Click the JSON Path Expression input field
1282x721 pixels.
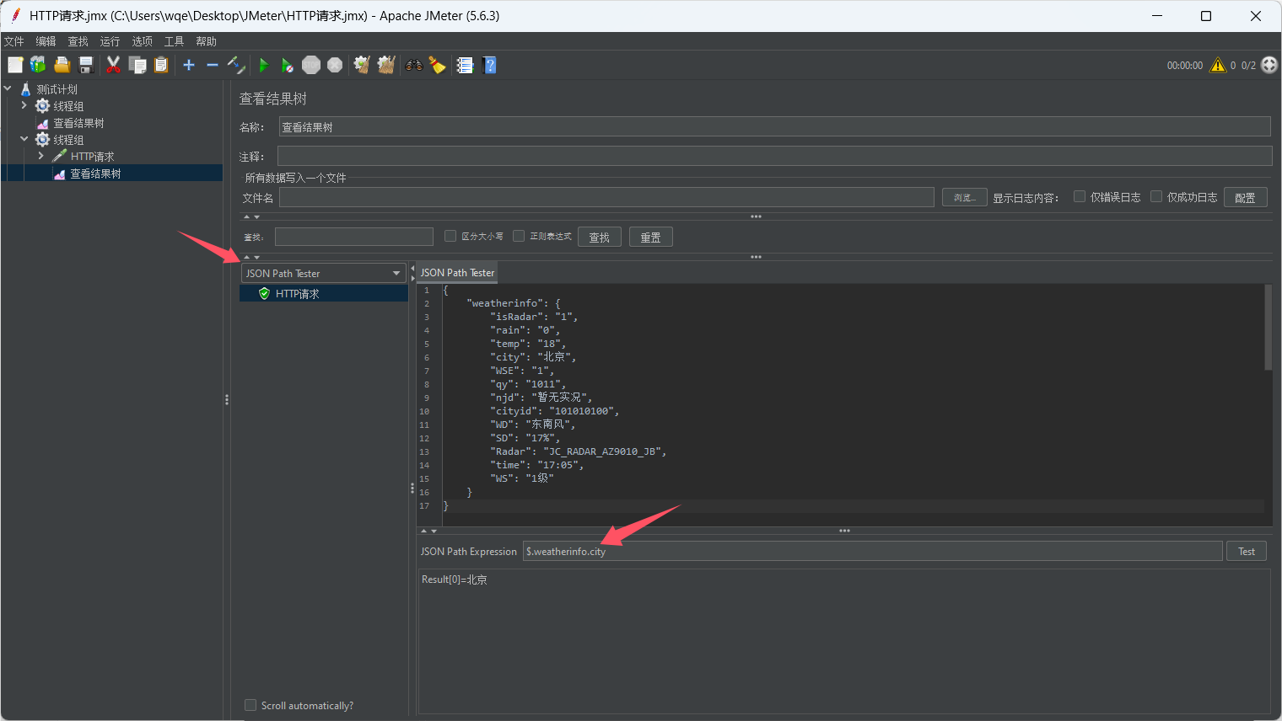[x=872, y=551]
